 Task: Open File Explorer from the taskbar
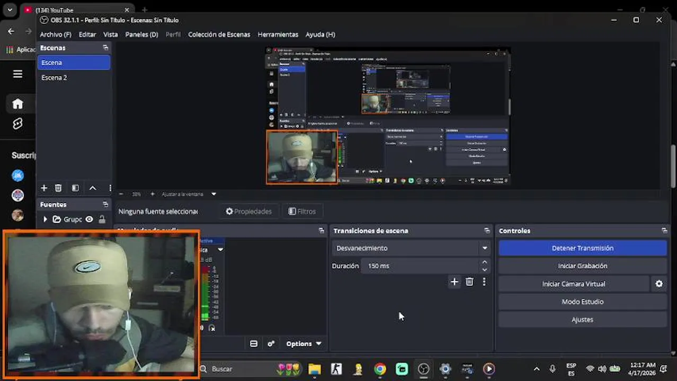point(315,369)
